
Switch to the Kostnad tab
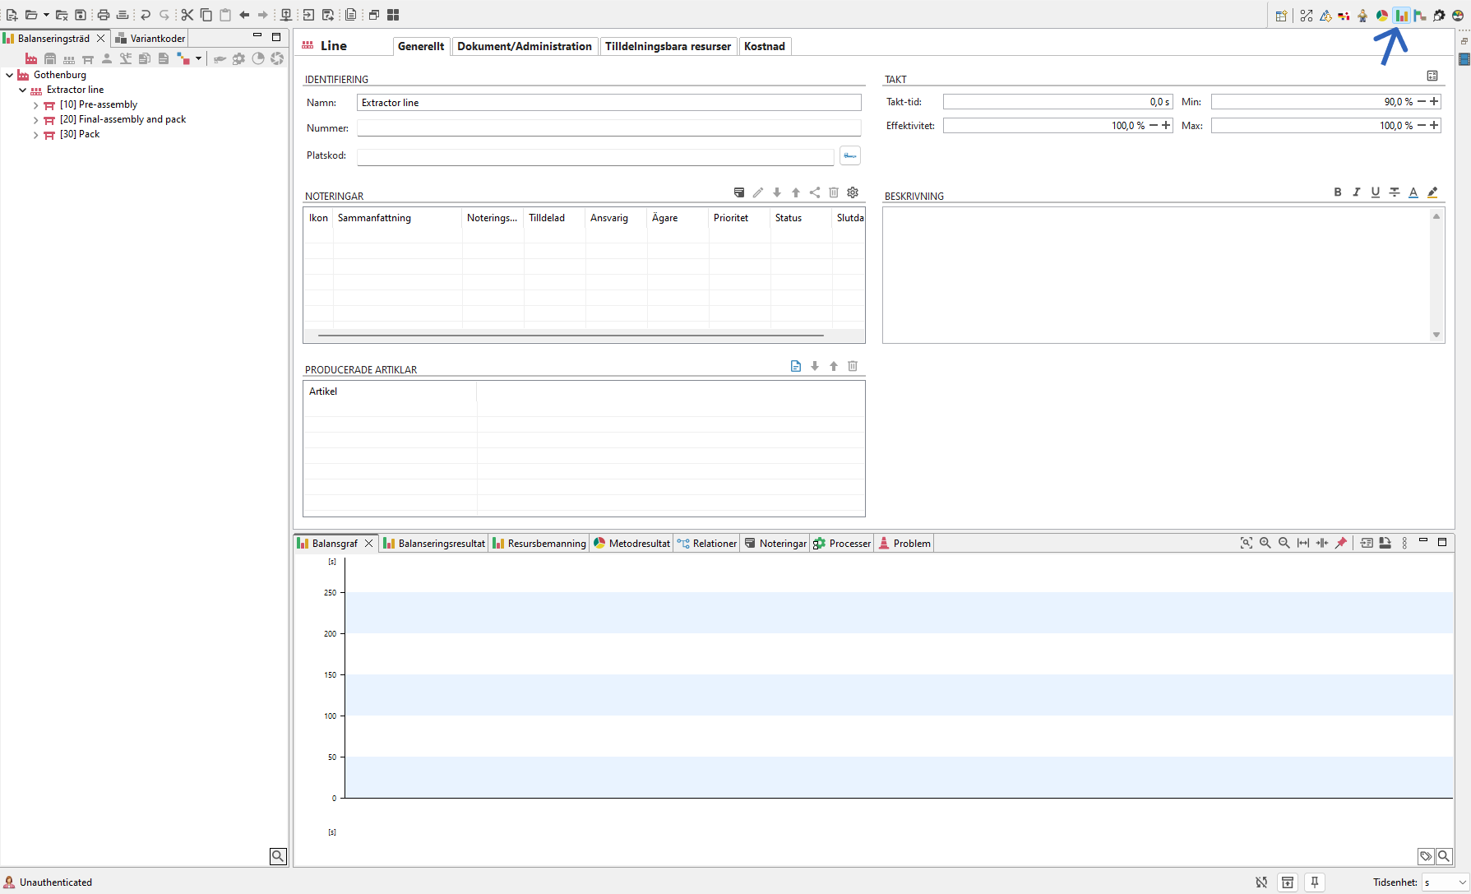click(764, 46)
